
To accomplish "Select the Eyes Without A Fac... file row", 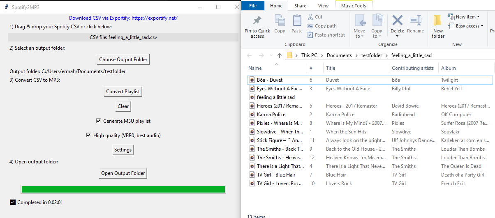I will [370, 89].
